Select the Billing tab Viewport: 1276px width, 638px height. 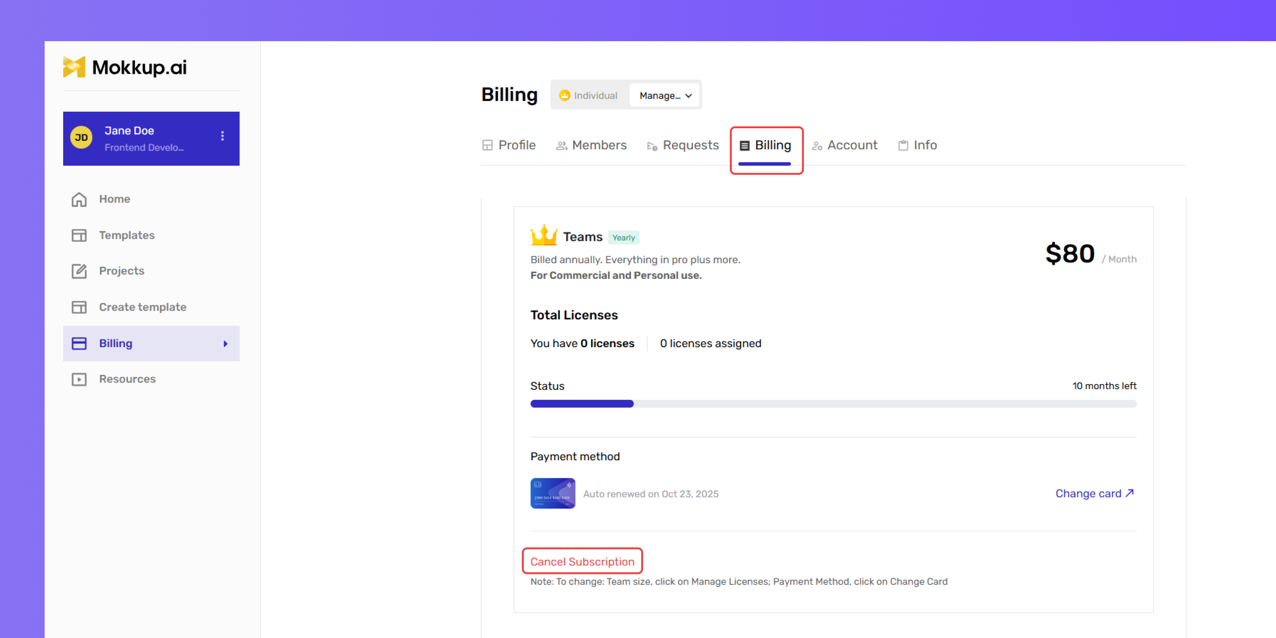[x=765, y=145]
